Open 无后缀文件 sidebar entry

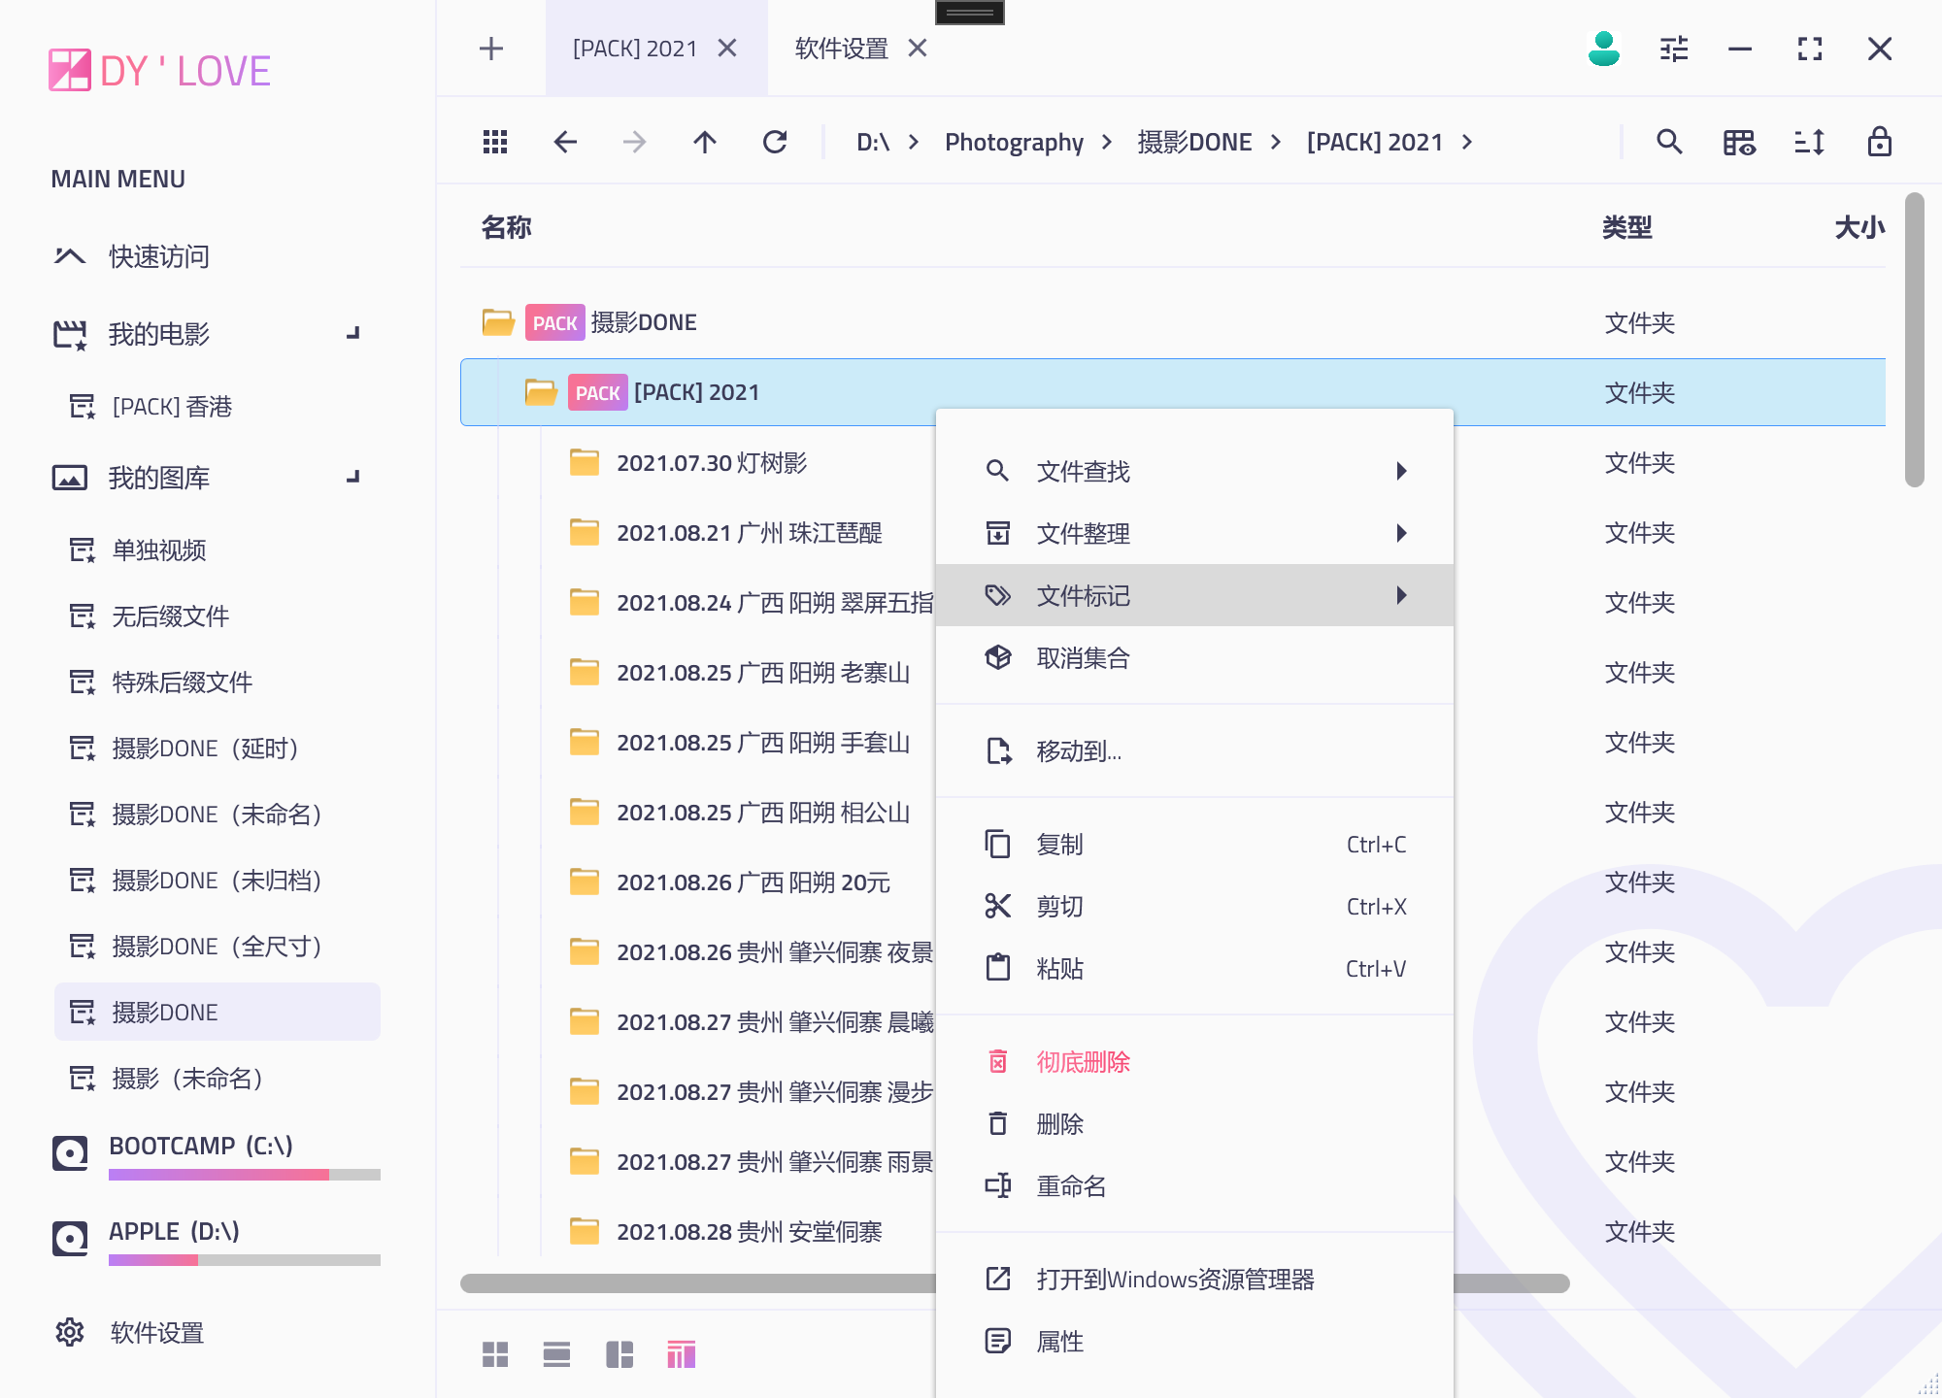[216, 616]
